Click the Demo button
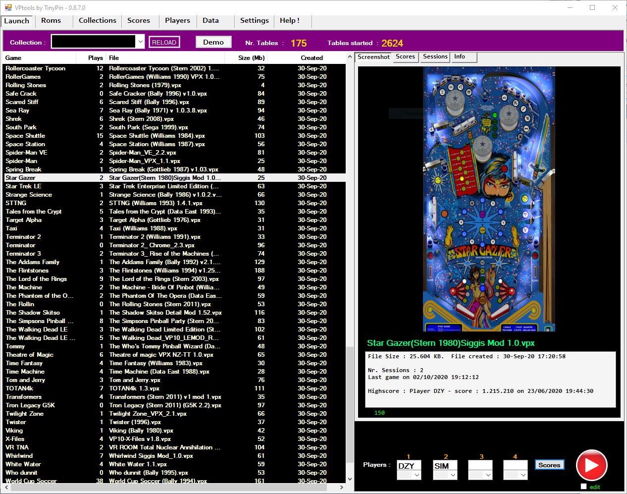The image size is (627, 494). point(213,42)
